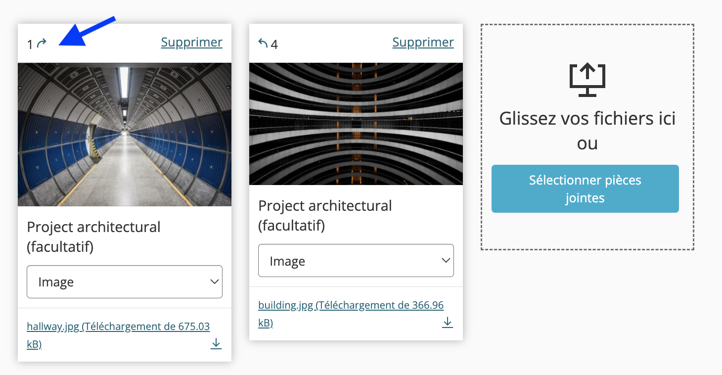Click the 'Glissez vos fichiers ici' drop area text
The image size is (722, 375).
tap(587, 119)
